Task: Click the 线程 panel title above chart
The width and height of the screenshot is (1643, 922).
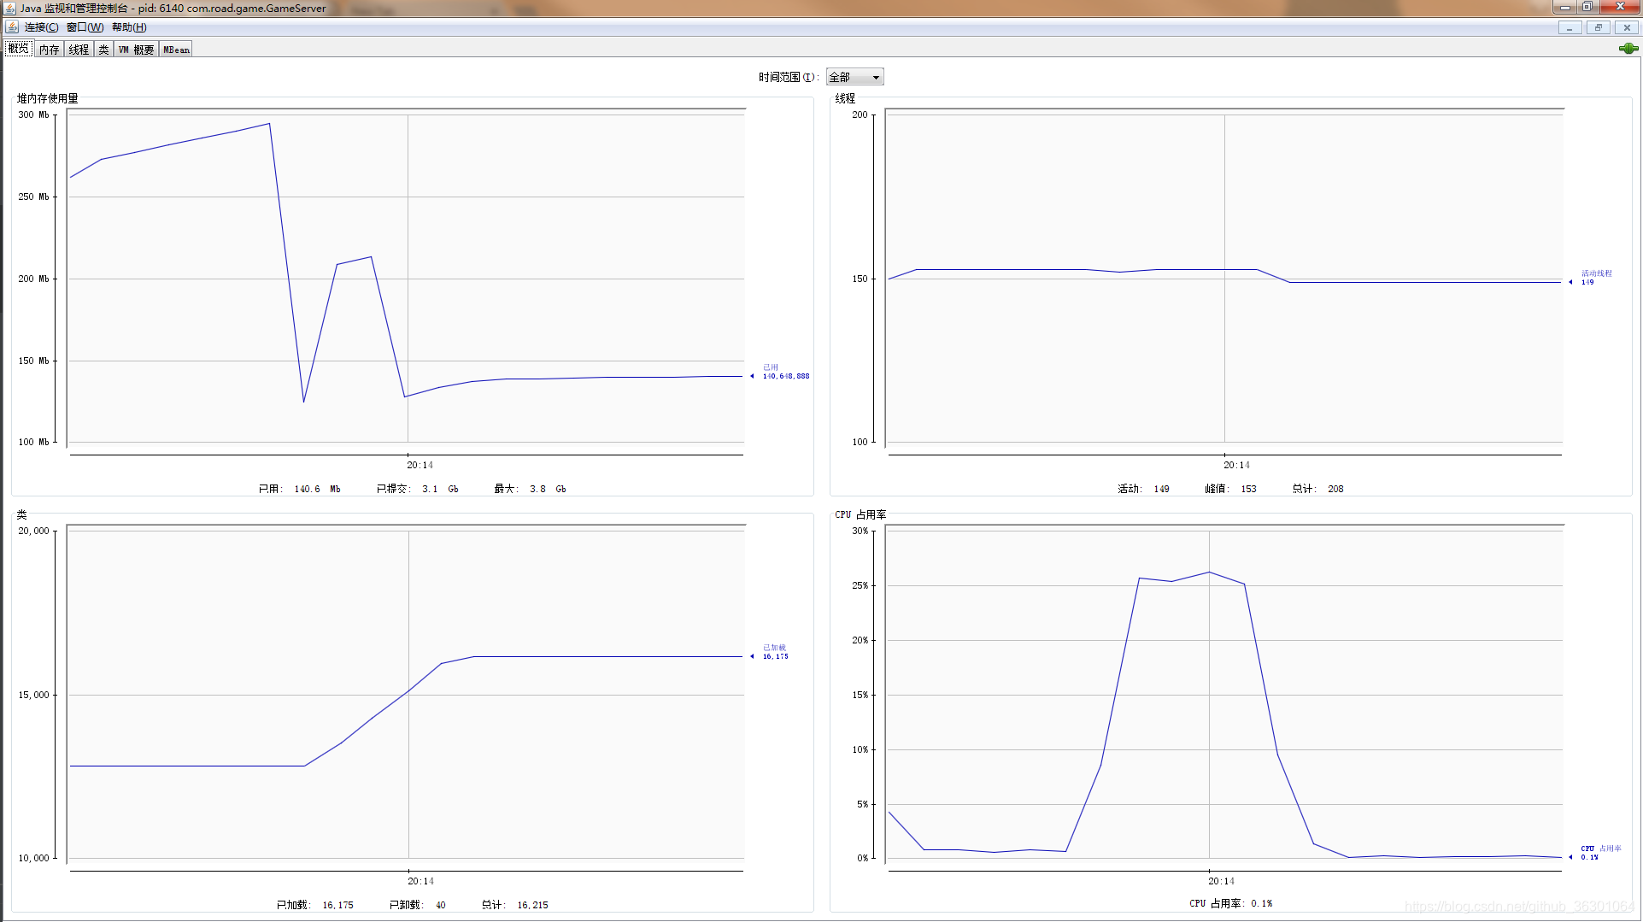Action: click(x=845, y=98)
